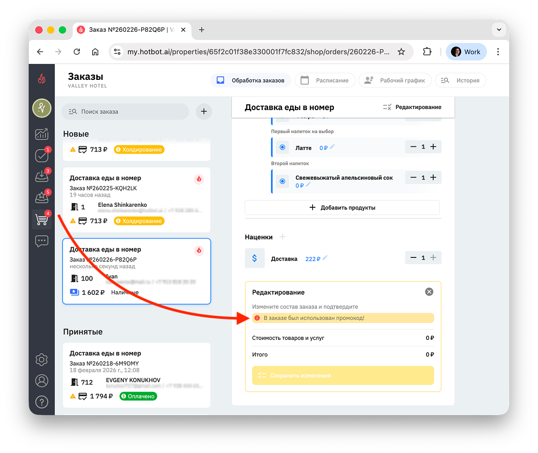Switch to Рабочий график tab
This screenshot has width=538, height=453.
pyautogui.click(x=395, y=80)
